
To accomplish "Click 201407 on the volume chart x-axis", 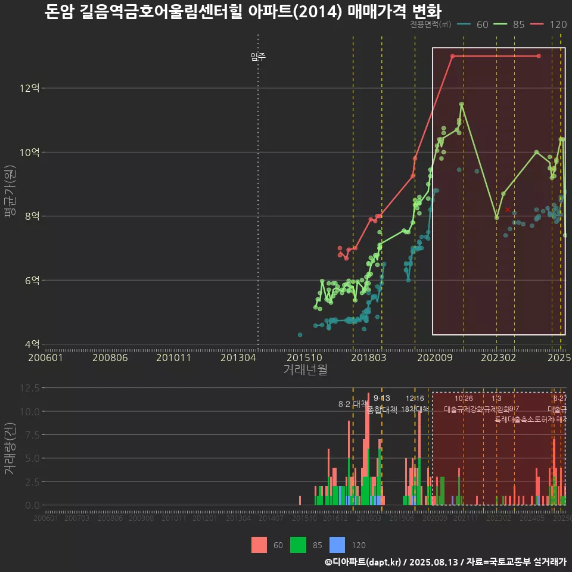I will (271, 518).
